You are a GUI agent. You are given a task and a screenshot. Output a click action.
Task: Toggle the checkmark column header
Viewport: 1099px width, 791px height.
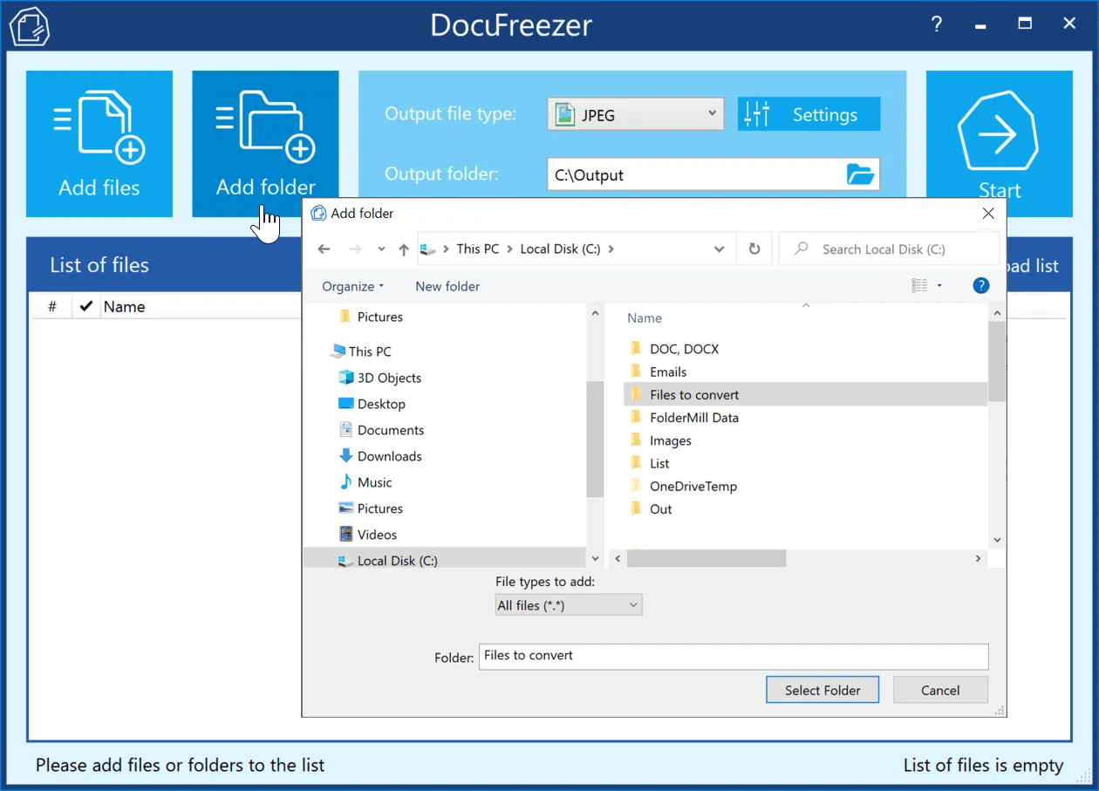pyautogui.click(x=85, y=306)
